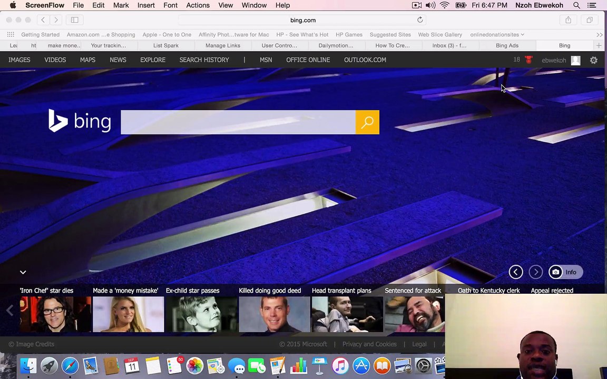Switch to the List Spark tab
This screenshot has height=379, width=607.
coord(165,46)
